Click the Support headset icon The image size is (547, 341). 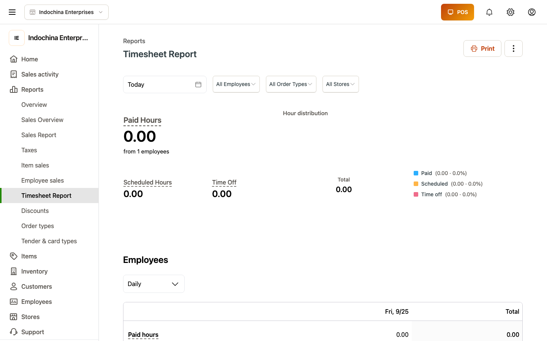(14, 332)
